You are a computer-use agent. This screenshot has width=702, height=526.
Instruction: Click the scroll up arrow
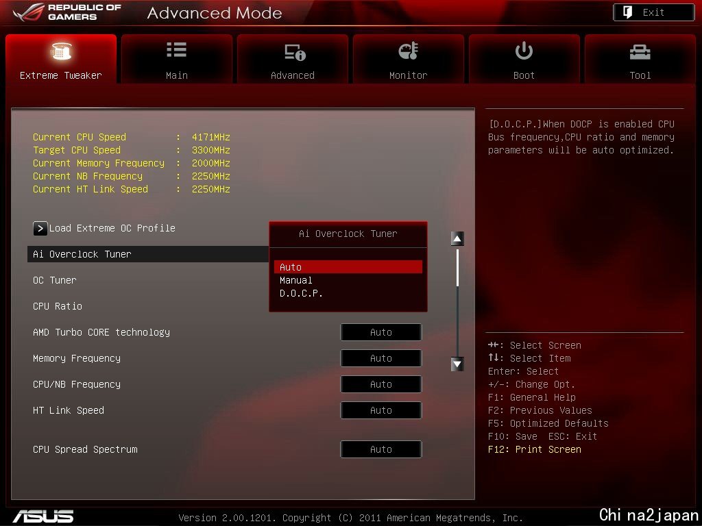[457, 239]
